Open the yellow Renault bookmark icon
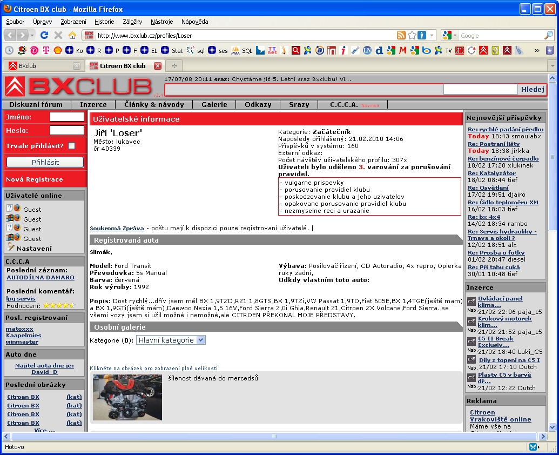Viewport: 559px width, 455px height. pos(495,51)
